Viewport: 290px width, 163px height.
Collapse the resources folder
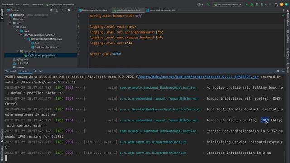17,51
